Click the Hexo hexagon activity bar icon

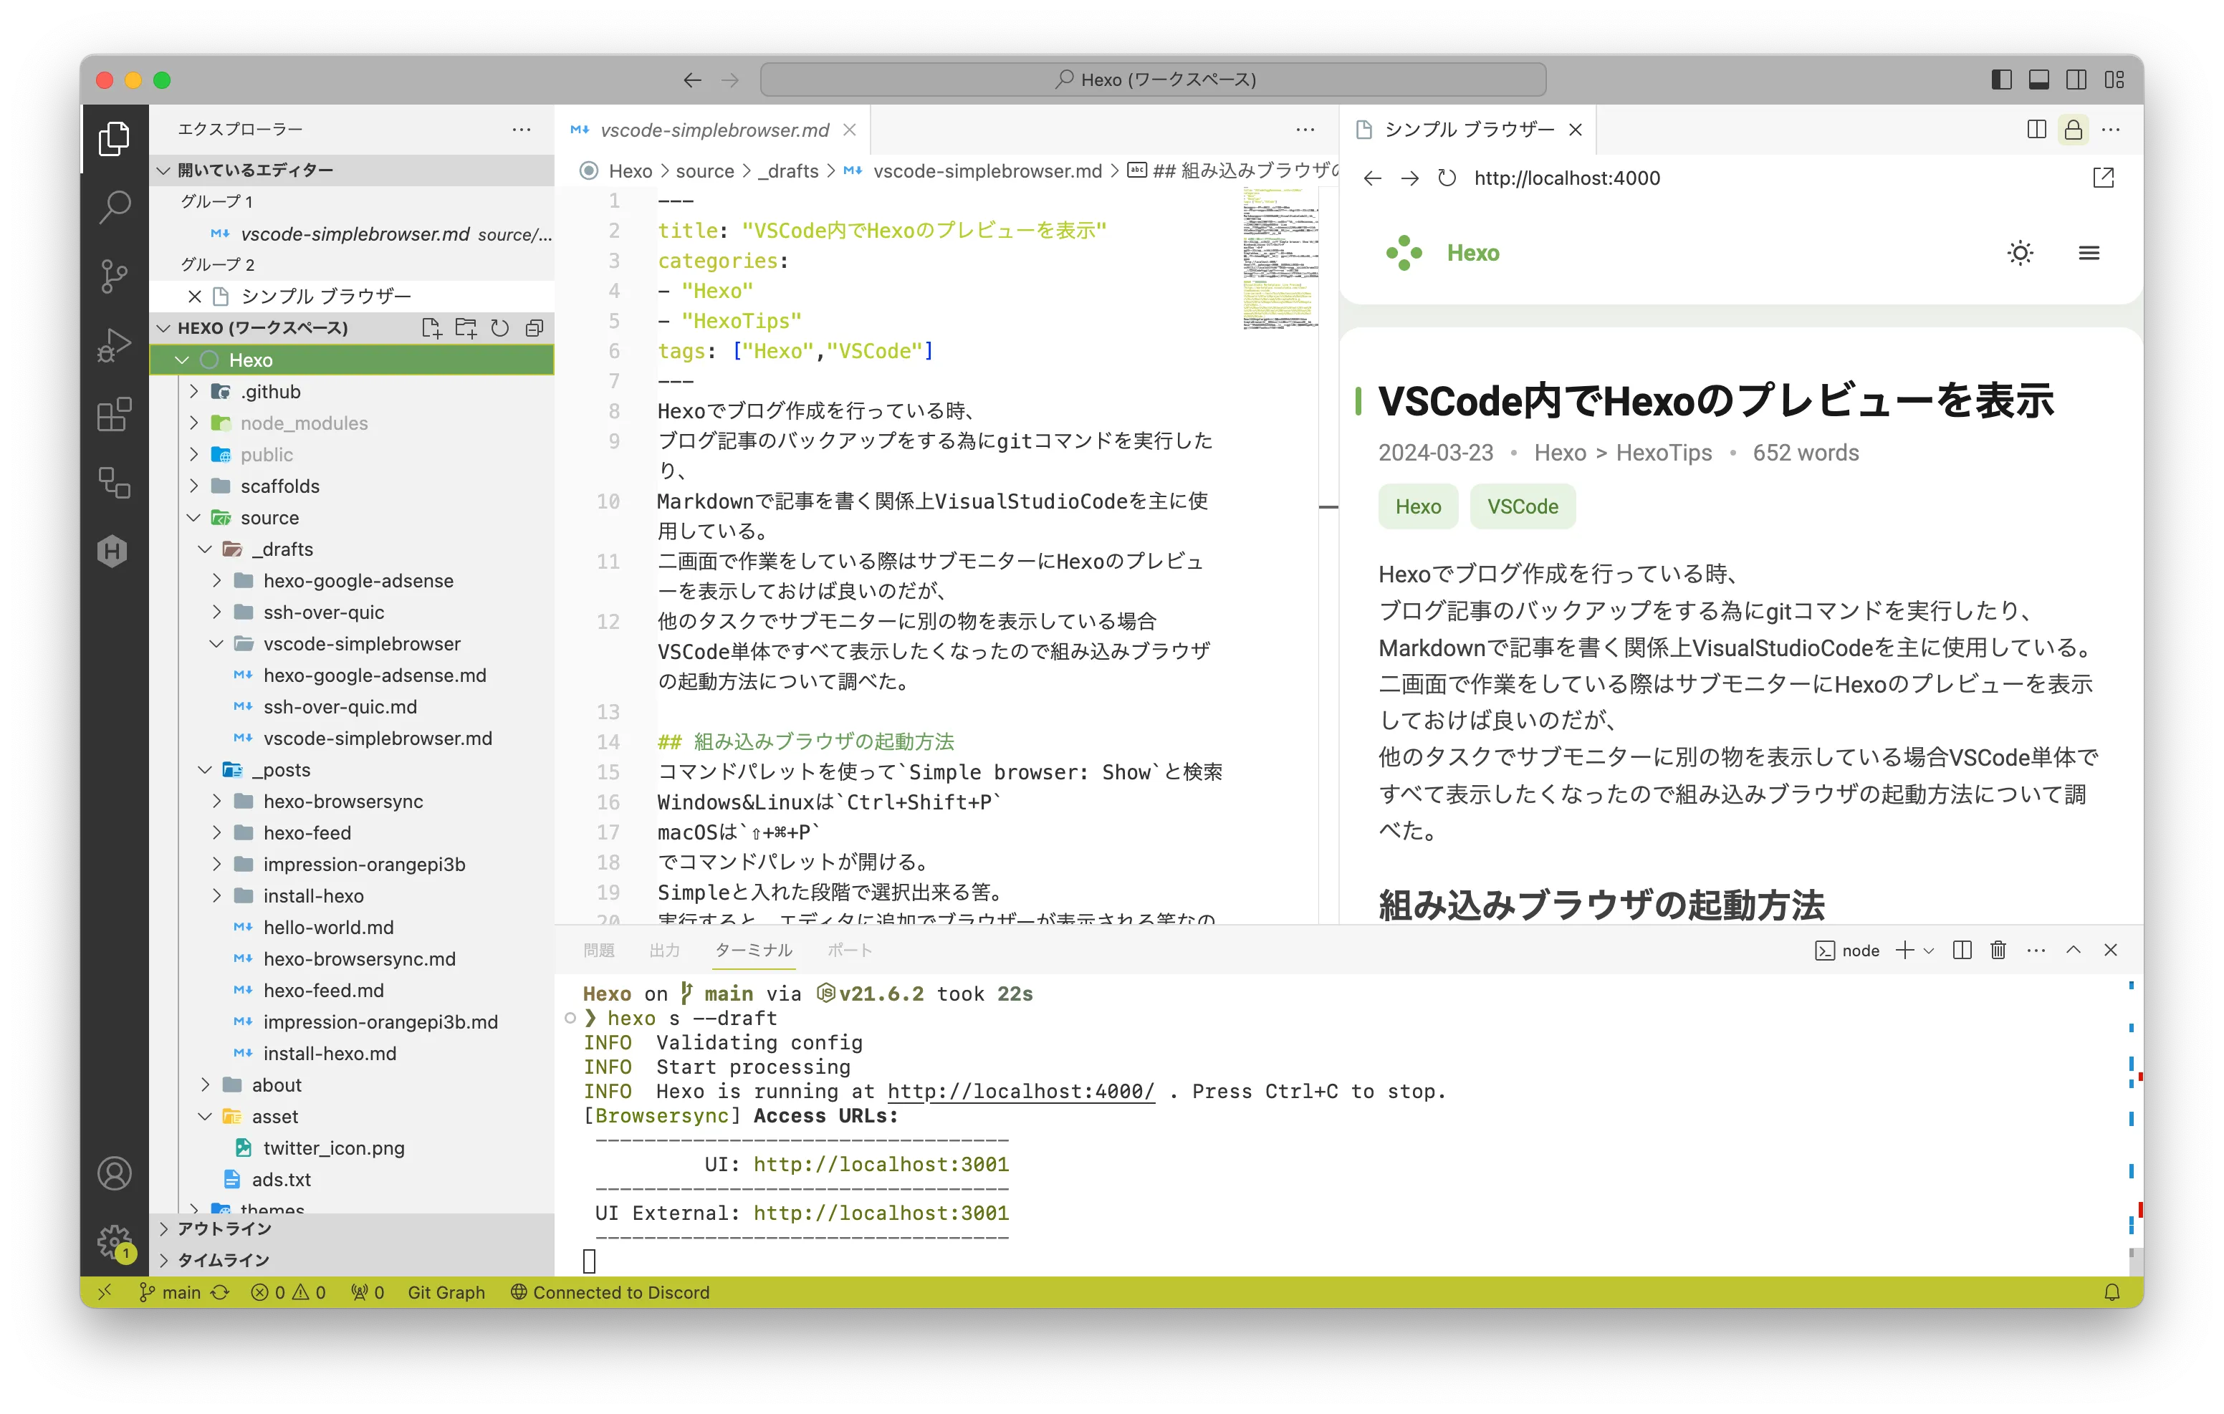pos(112,552)
